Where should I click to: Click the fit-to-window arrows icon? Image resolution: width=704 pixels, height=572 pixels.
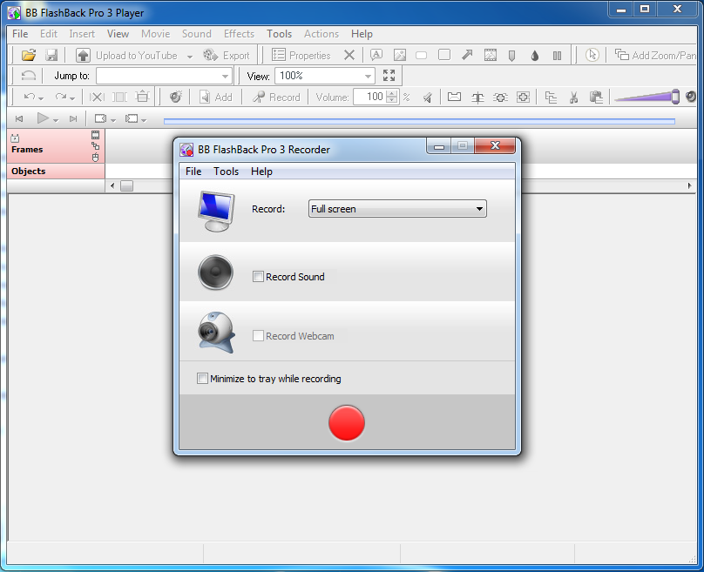click(389, 76)
